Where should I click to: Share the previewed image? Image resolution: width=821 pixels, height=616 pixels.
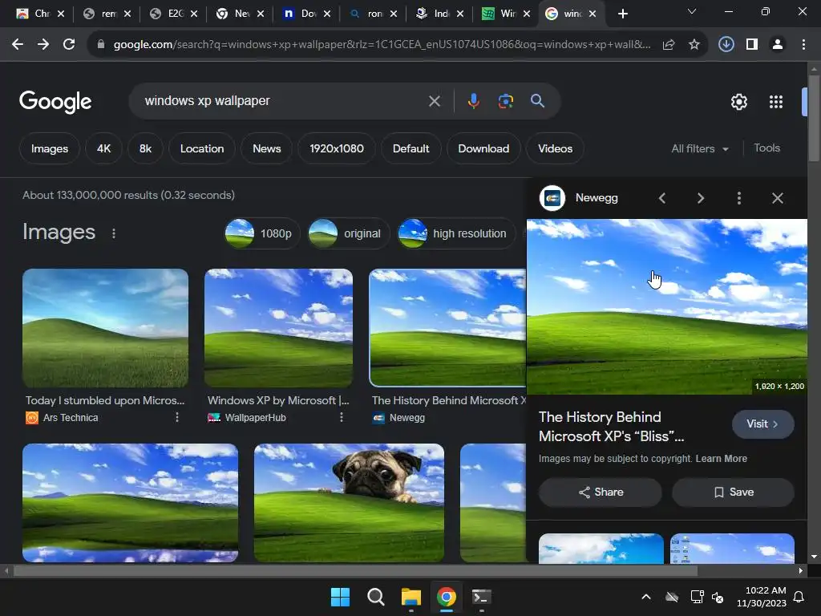601,492
